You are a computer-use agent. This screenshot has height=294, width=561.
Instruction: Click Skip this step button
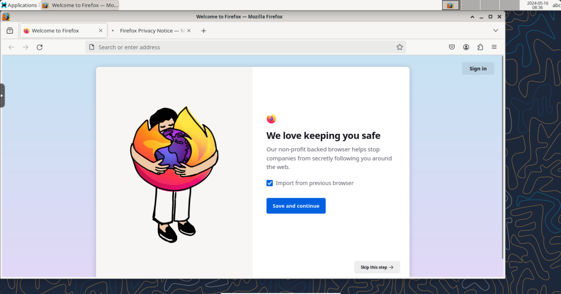[377, 267]
